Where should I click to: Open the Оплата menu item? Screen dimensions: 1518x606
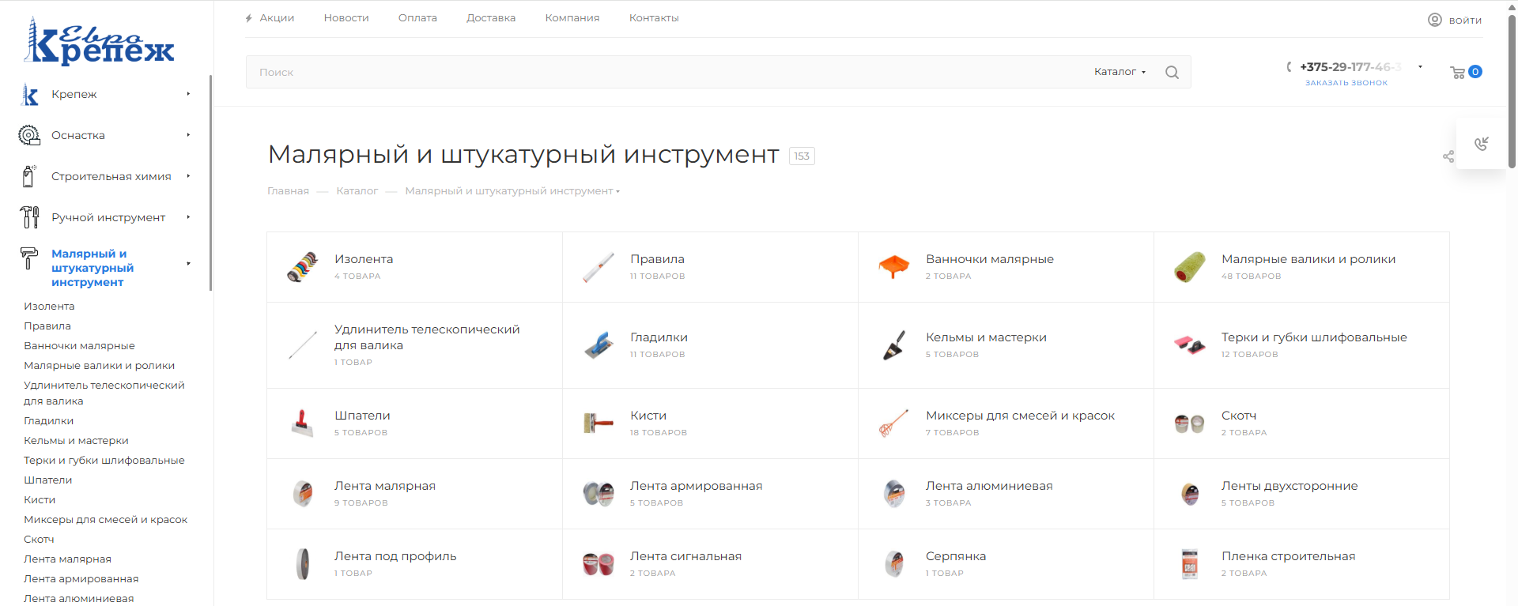(x=417, y=18)
